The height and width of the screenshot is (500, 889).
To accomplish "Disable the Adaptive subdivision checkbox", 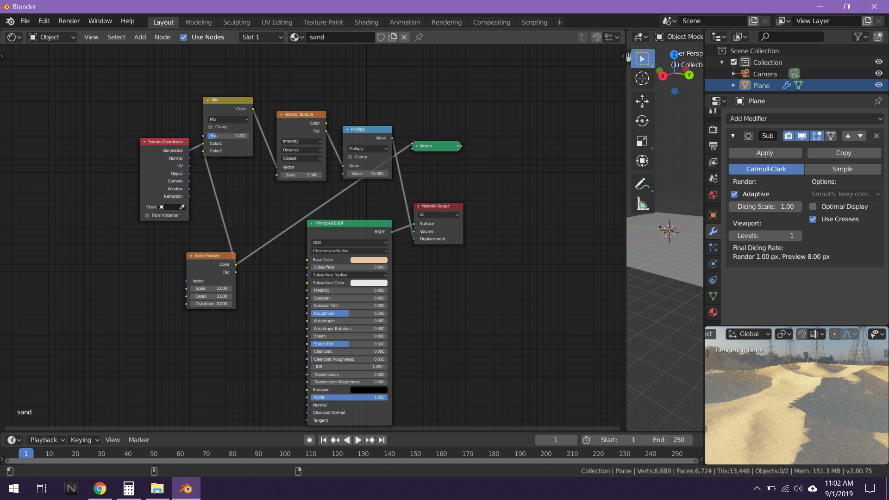I will click(x=734, y=194).
